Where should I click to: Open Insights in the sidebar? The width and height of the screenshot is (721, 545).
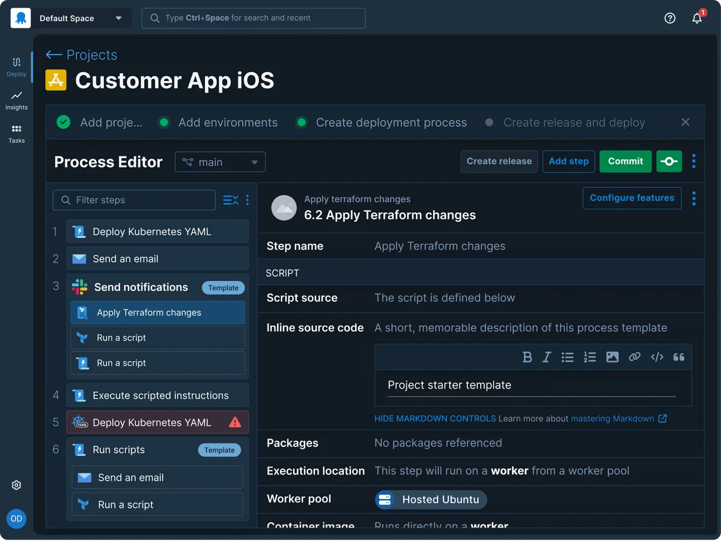[16, 100]
